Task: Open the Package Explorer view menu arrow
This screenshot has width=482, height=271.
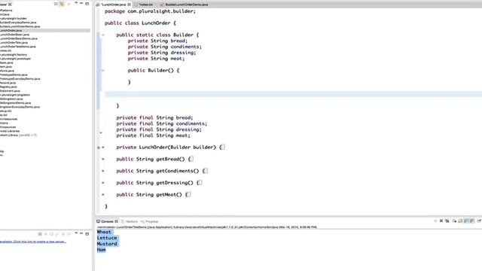Action: click(76, 3)
